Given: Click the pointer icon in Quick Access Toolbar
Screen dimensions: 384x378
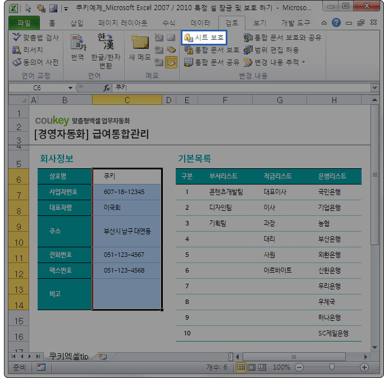Looking at the screenshot, I should click(29, 8).
